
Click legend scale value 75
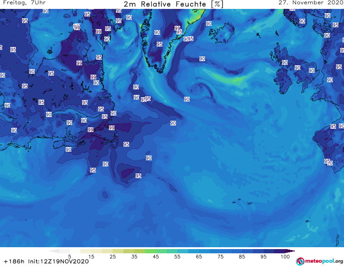point(221,257)
